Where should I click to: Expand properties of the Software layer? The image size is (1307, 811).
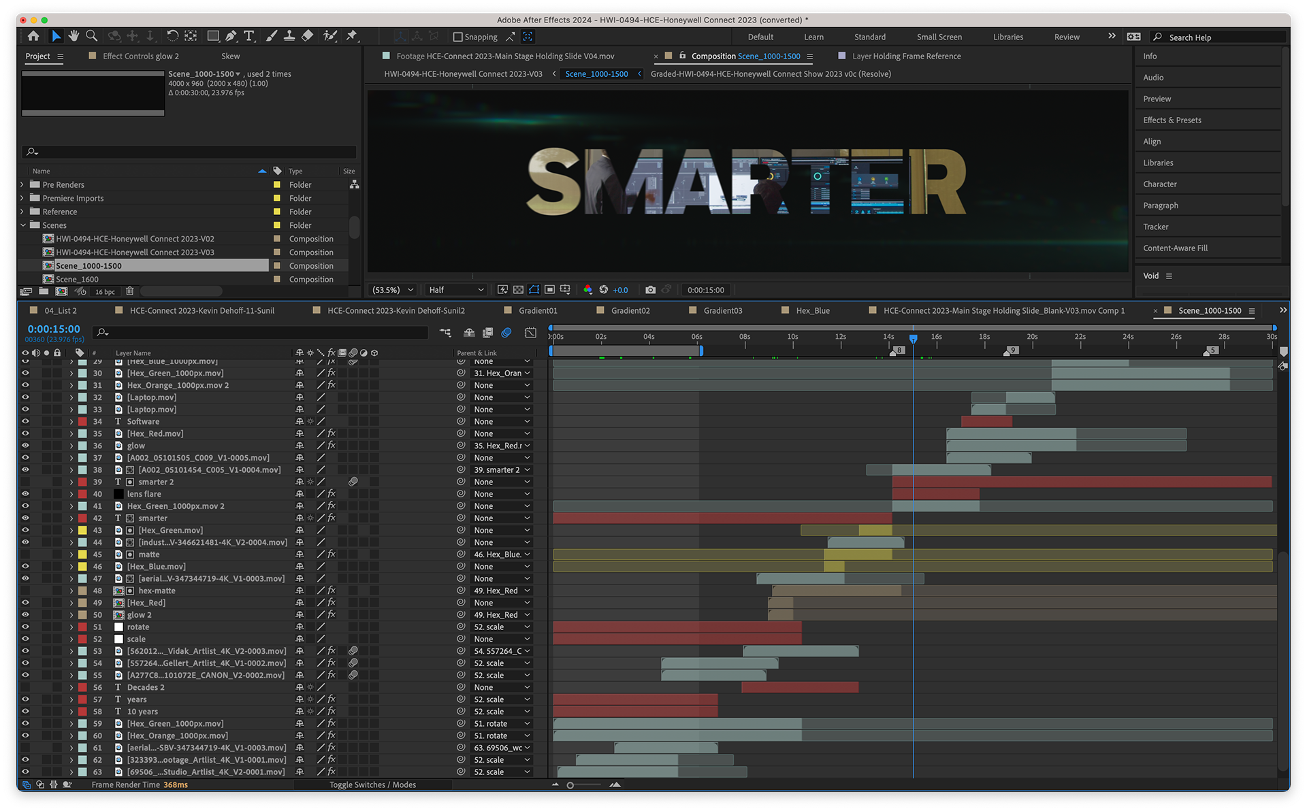click(x=71, y=422)
